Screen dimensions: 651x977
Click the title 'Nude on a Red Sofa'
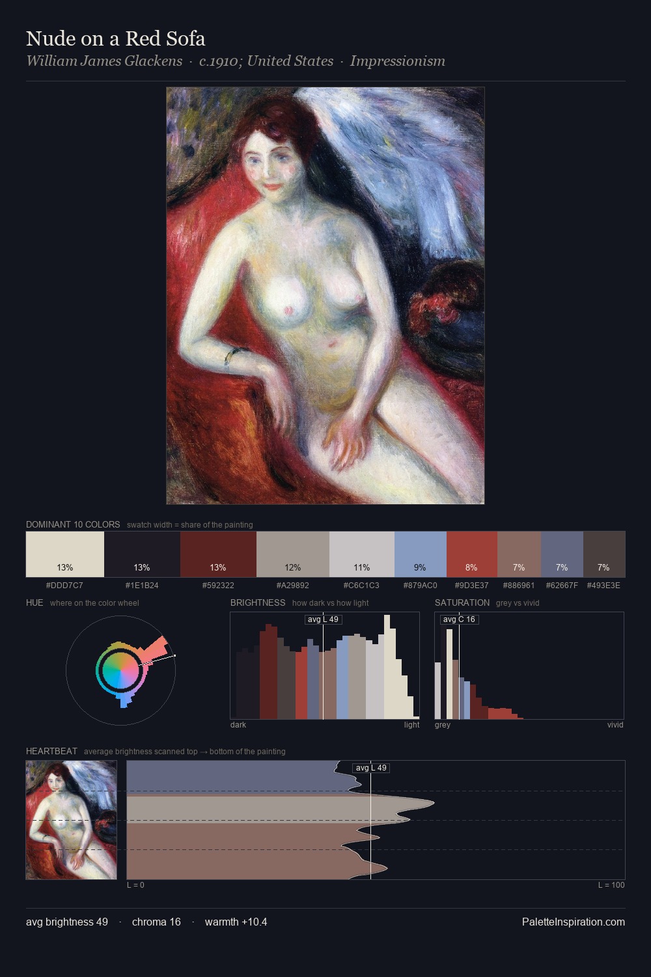tap(116, 38)
